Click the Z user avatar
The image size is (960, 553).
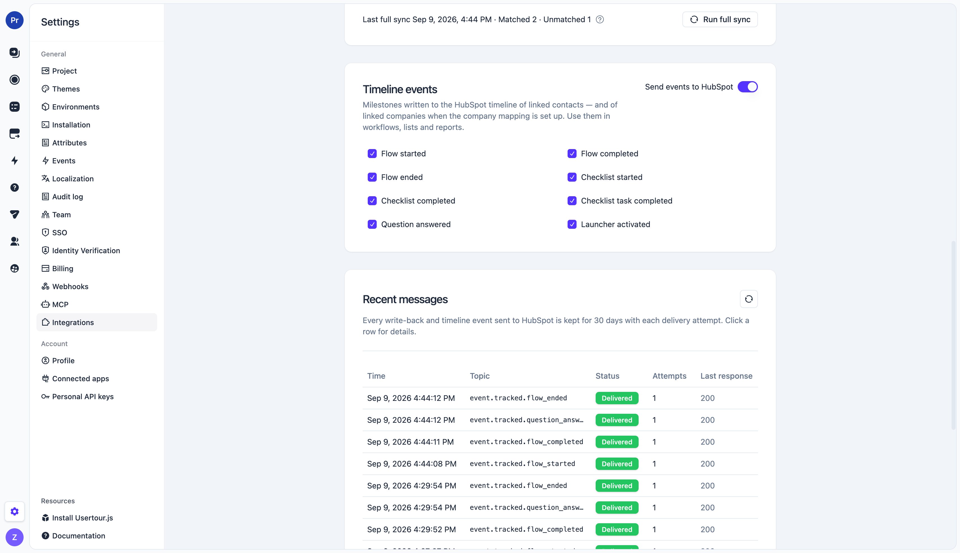pos(14,538)
